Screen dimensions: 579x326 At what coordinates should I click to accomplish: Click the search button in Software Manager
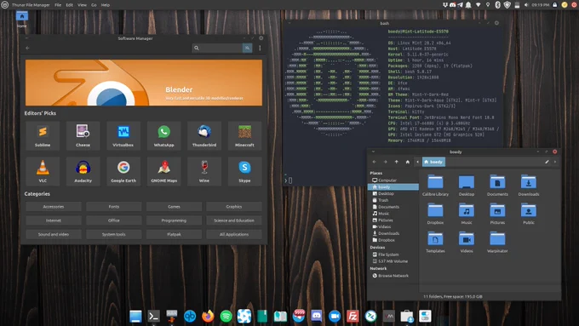point(248,48)
